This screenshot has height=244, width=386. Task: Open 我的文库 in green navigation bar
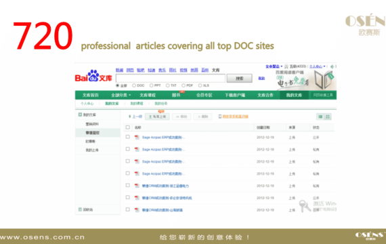(294, 95)
